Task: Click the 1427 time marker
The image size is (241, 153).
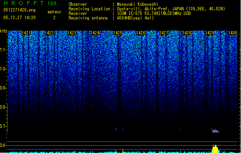Action: pos(164,33)
